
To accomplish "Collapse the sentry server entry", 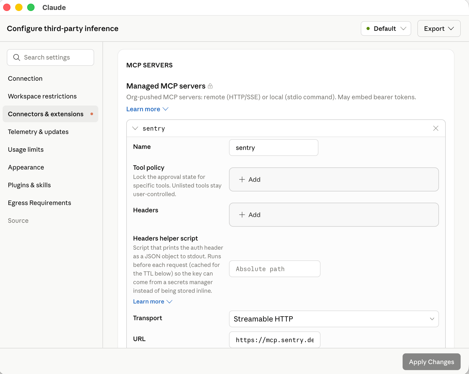I will coord(135,128).
